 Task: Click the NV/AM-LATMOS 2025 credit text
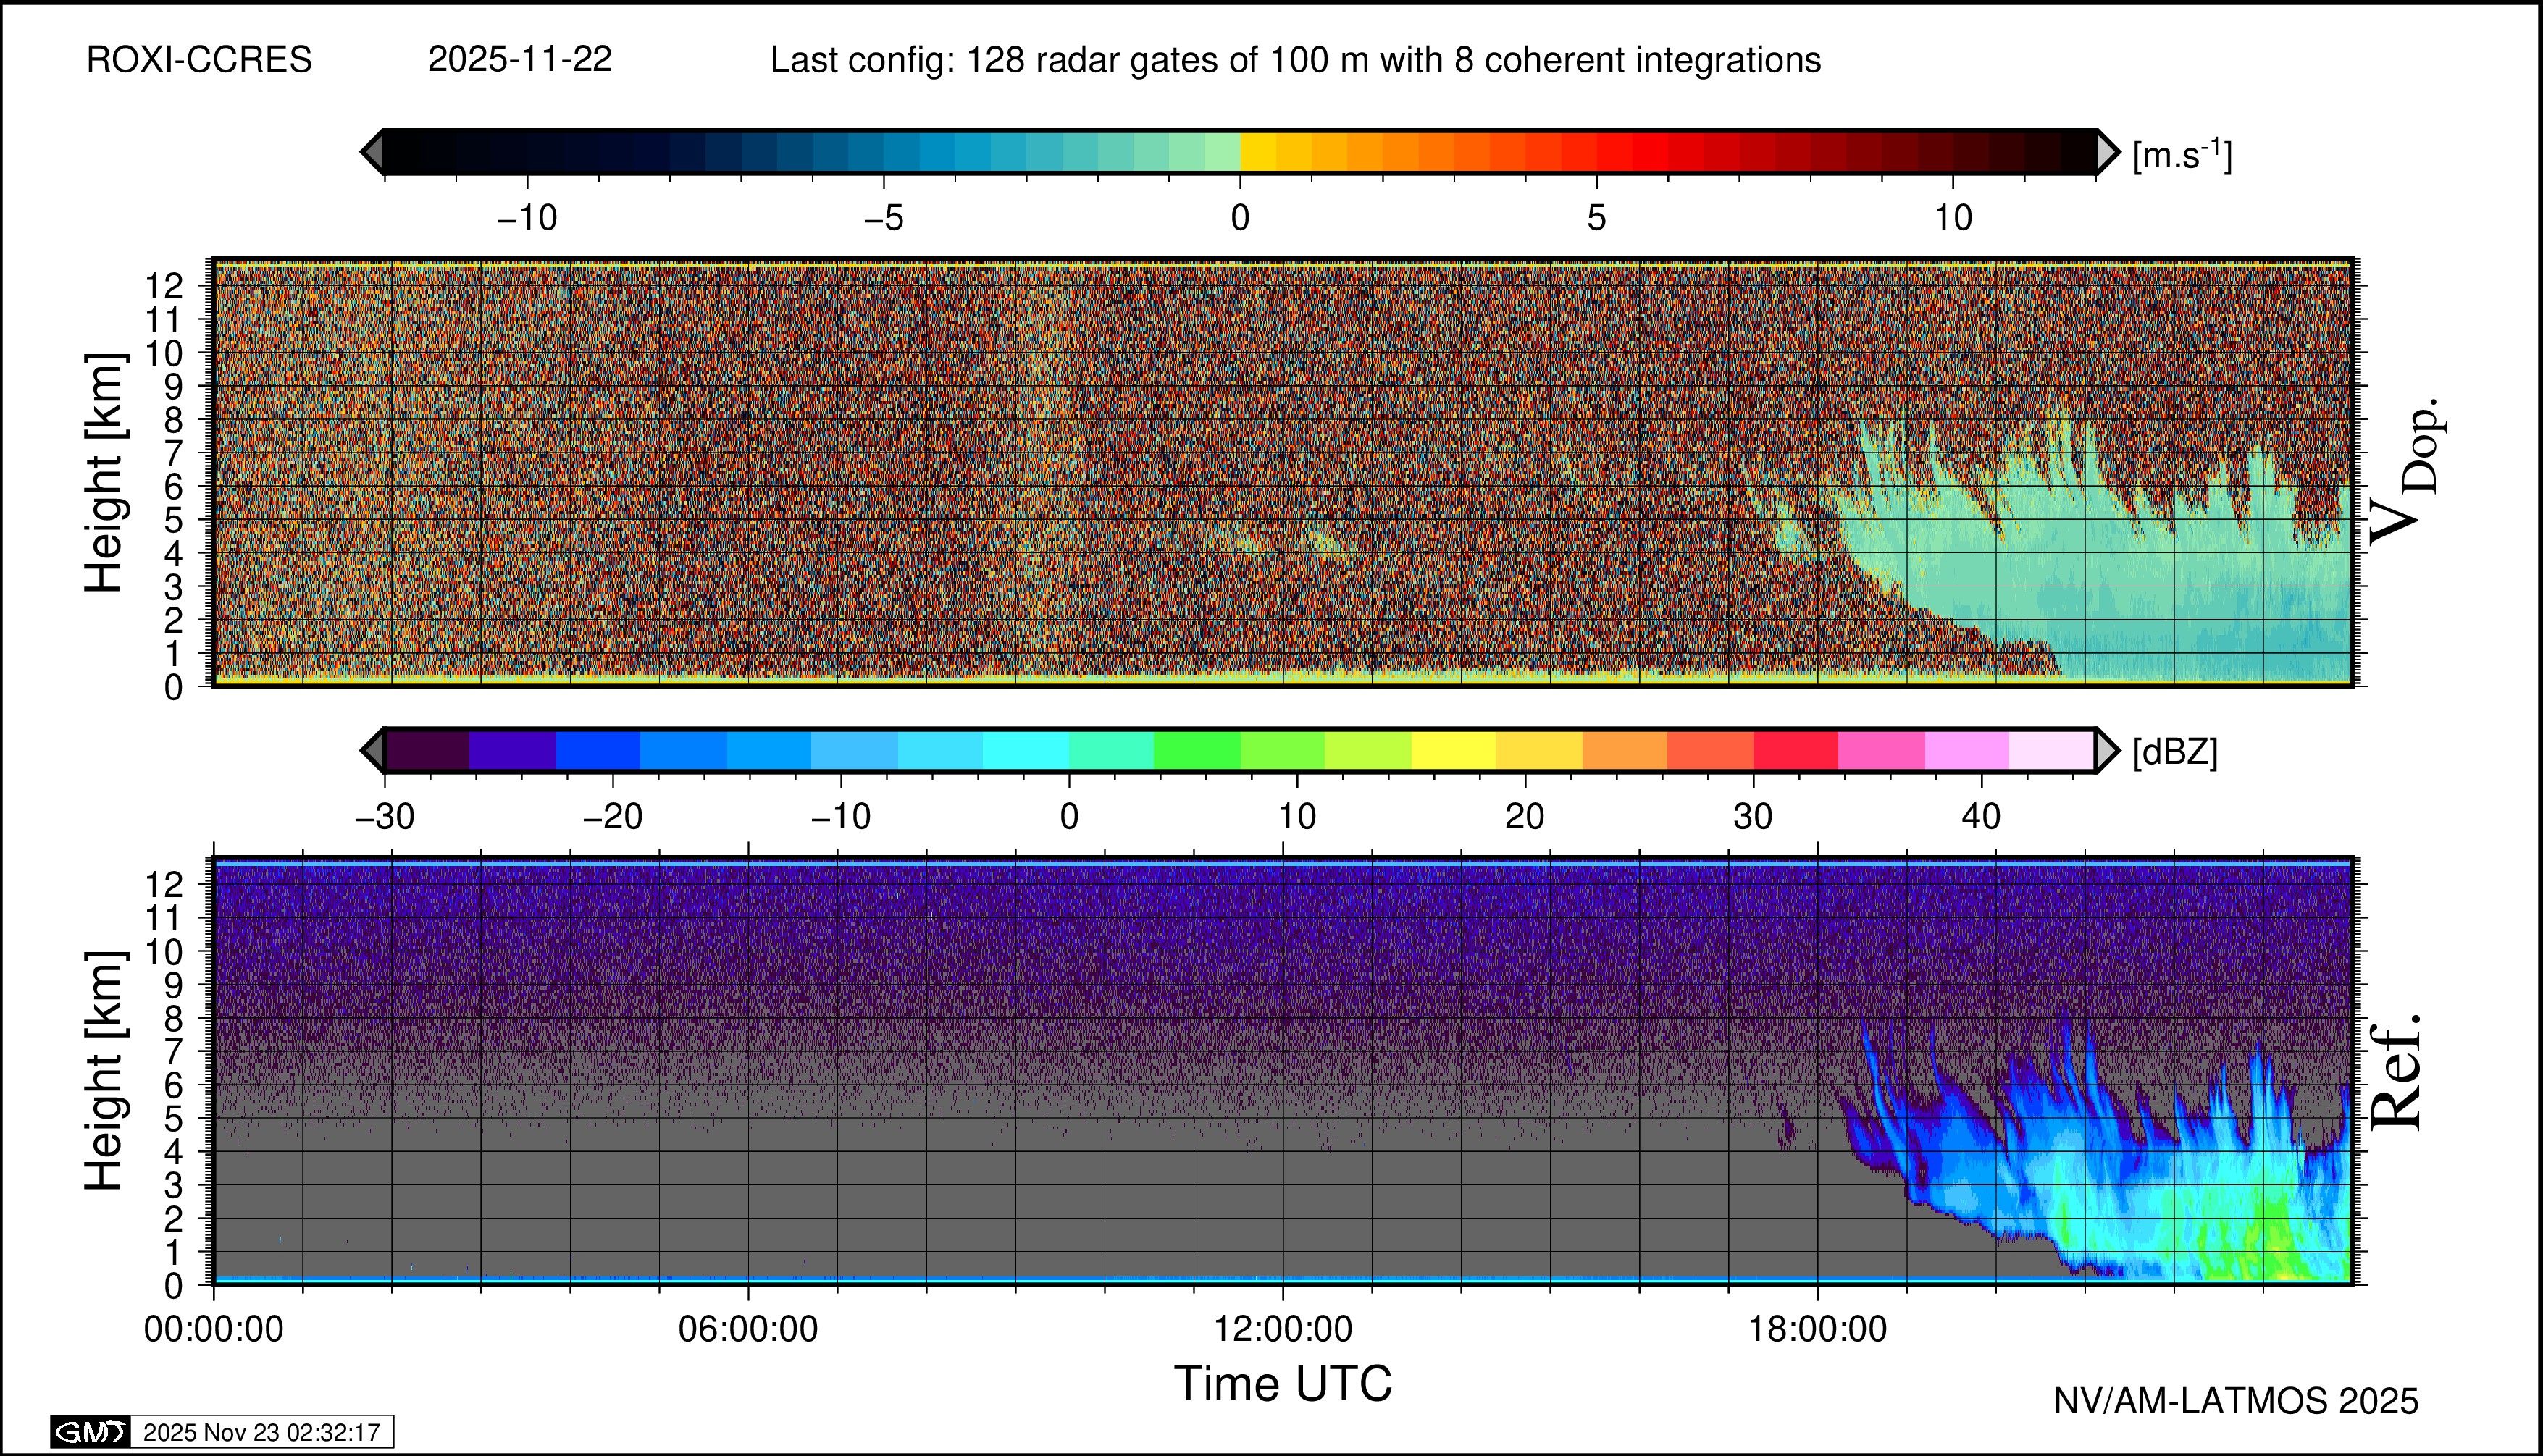(2235, 1401)
